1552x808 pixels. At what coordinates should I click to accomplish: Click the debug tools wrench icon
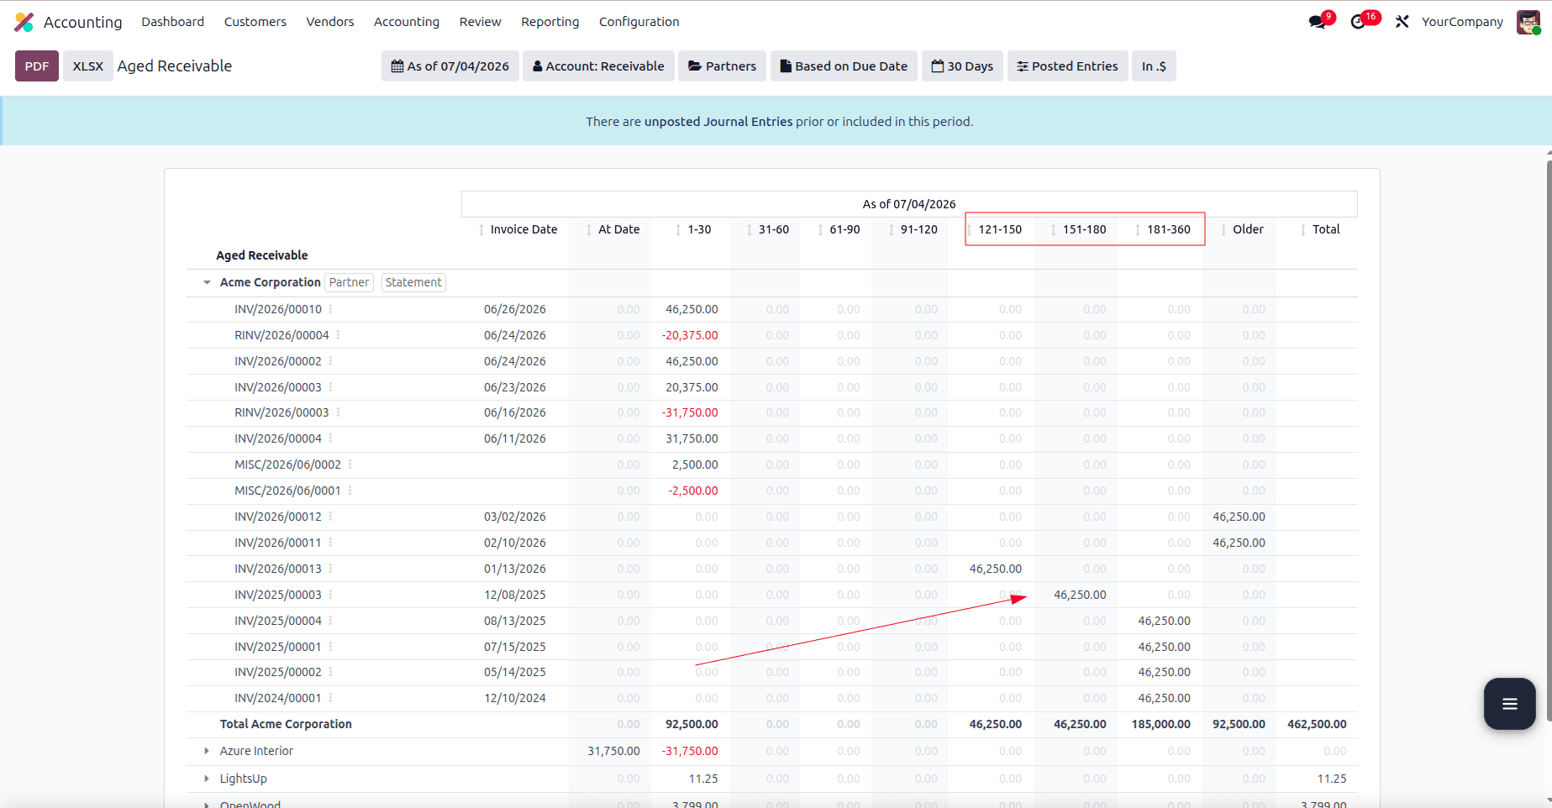tap(1402, 22)
